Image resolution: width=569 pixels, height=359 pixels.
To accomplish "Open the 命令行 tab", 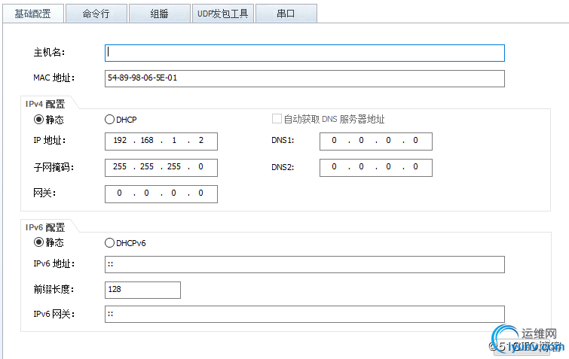I will tap(96, 14).
